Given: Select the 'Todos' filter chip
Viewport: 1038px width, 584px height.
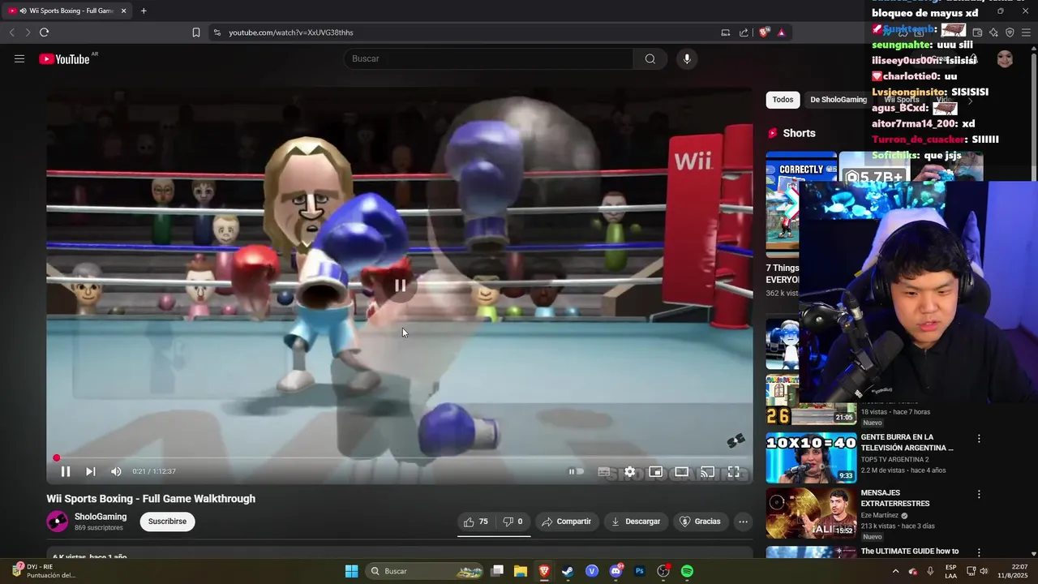Looking at the screenshot, I should 783,100.
